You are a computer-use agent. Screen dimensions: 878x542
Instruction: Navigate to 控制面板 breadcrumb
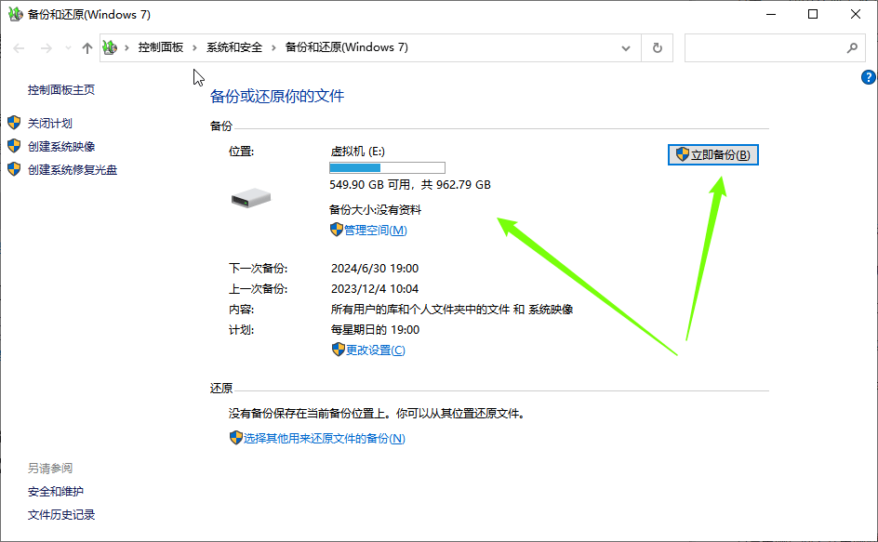point(161,47)
